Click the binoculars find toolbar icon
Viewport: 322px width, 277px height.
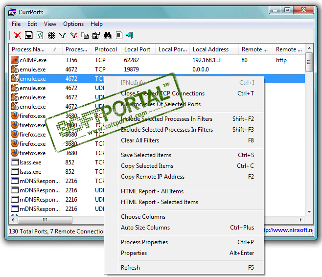(107, 35)
